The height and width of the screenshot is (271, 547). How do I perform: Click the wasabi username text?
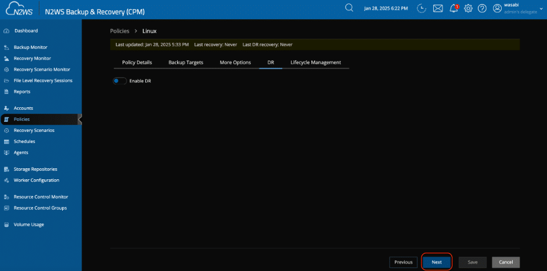click(512, 5)
